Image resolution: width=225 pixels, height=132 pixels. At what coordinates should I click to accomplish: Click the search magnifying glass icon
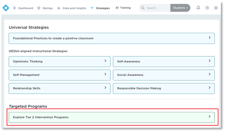tap(143, 8)
